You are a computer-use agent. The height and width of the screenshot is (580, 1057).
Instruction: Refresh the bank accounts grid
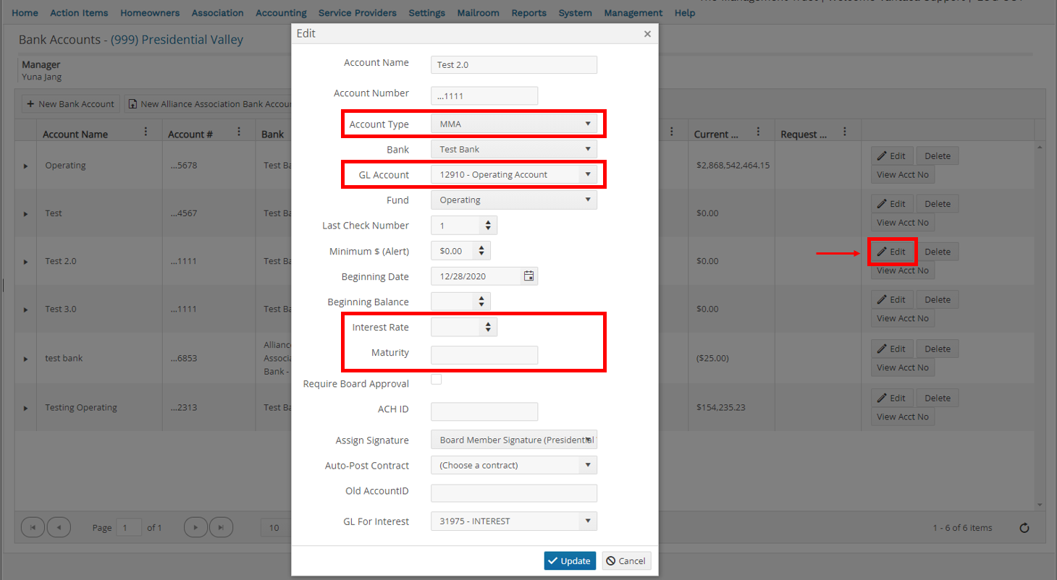[1024, 527]
